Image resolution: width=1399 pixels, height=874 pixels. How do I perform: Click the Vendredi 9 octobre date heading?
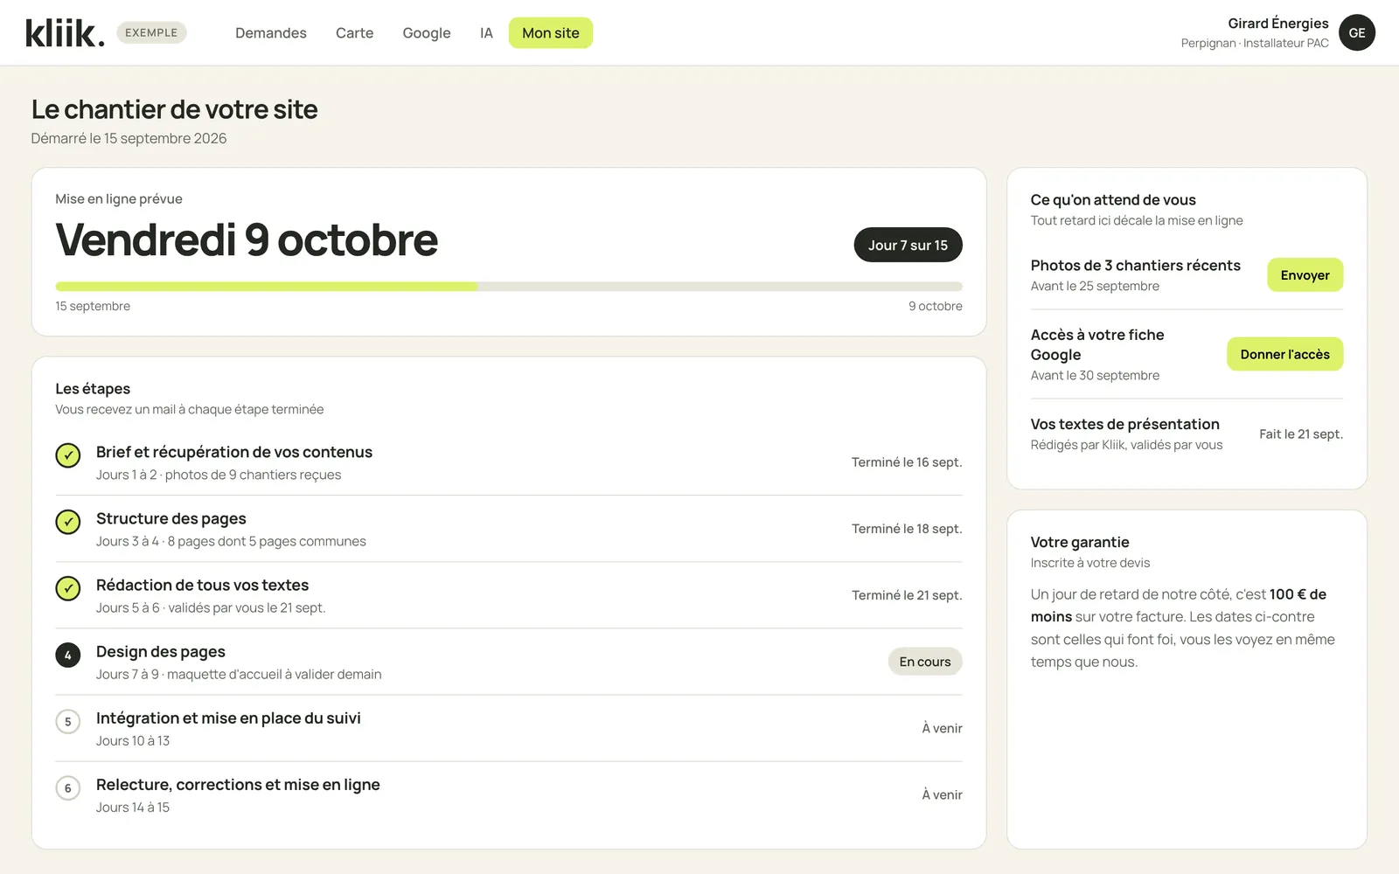click(247, 239)
